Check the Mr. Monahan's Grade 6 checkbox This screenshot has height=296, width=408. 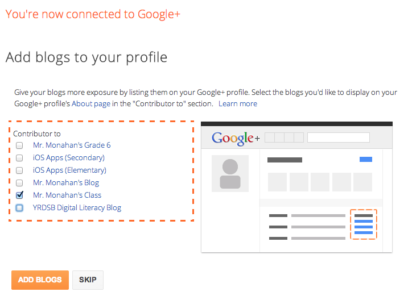19,145
